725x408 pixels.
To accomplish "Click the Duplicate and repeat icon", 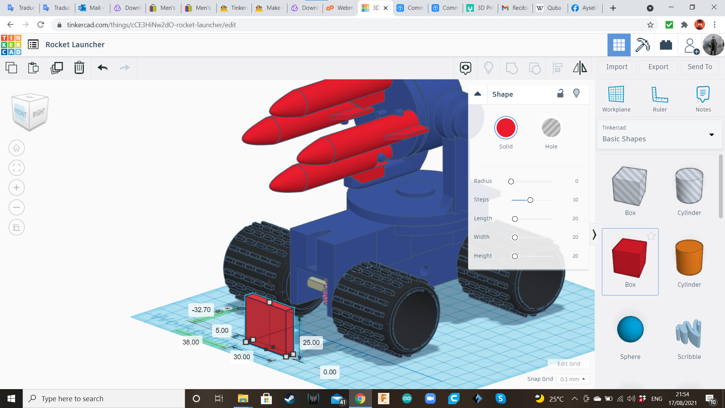I will (57, 68).
